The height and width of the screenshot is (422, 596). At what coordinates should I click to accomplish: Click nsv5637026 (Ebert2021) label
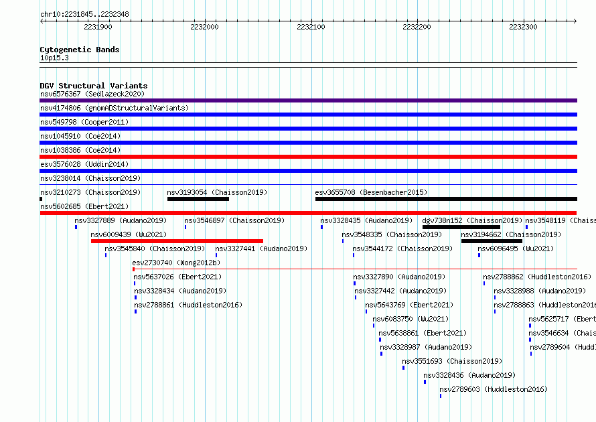pyautogui.click(x=177, y=277)
